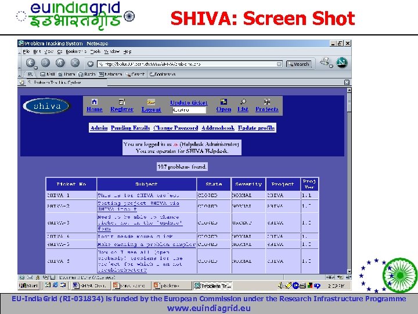Close the tab with X button

(x=347, y=83)
